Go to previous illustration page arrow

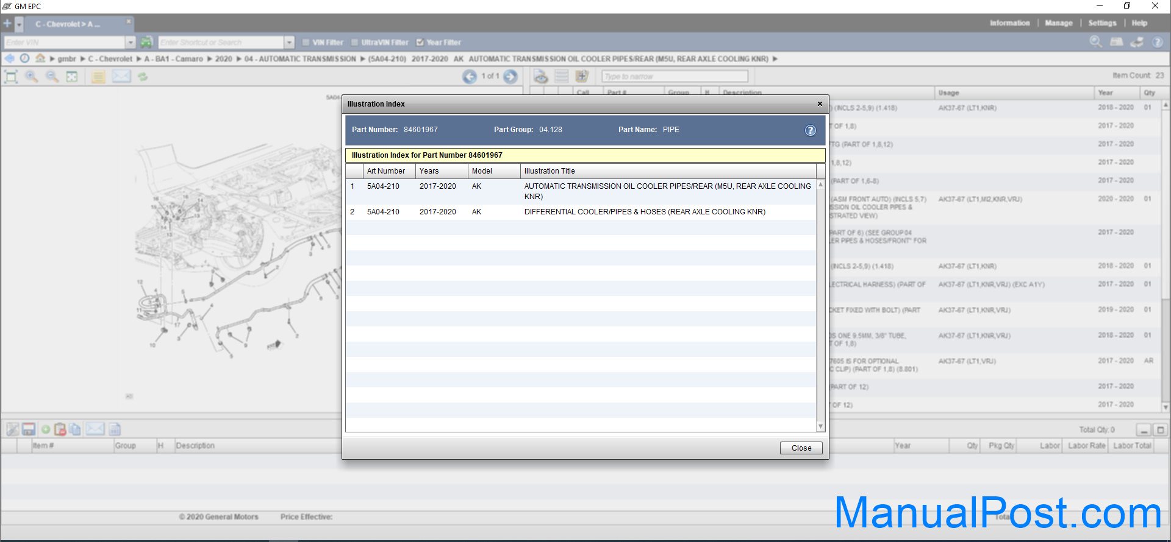470,76
